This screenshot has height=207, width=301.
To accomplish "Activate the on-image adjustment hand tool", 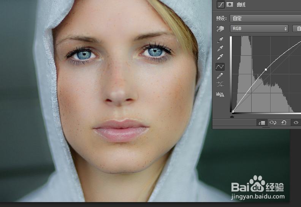I will pyautogui.click(x=220, y=28).
